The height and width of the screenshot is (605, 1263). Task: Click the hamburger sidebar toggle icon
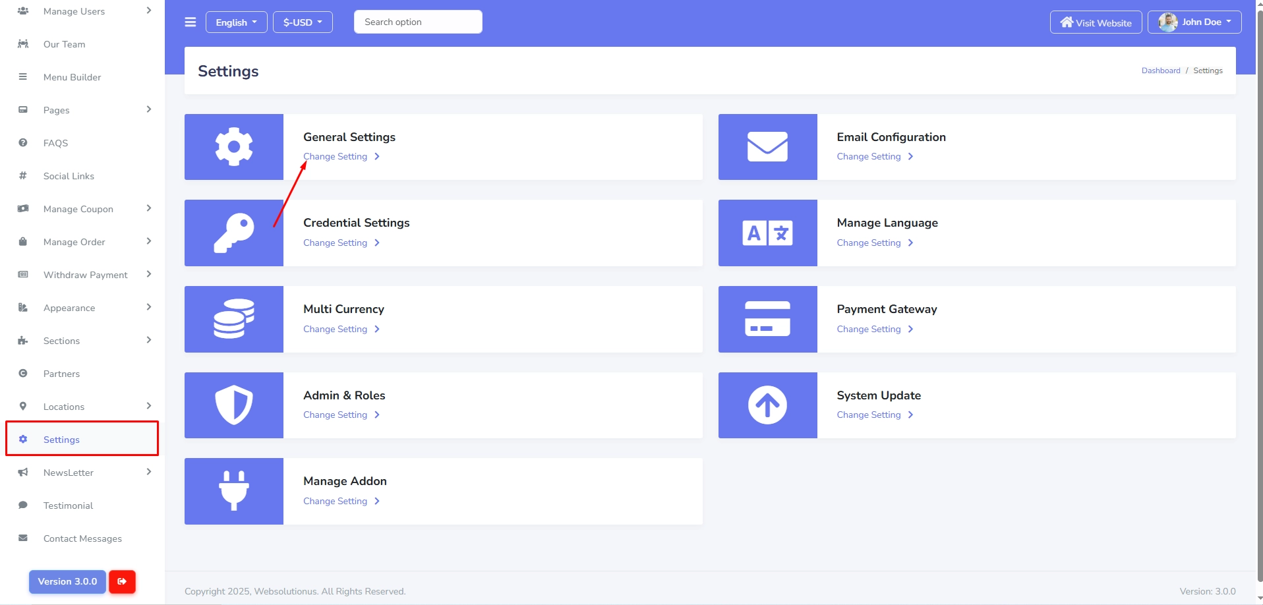[191, 22]
